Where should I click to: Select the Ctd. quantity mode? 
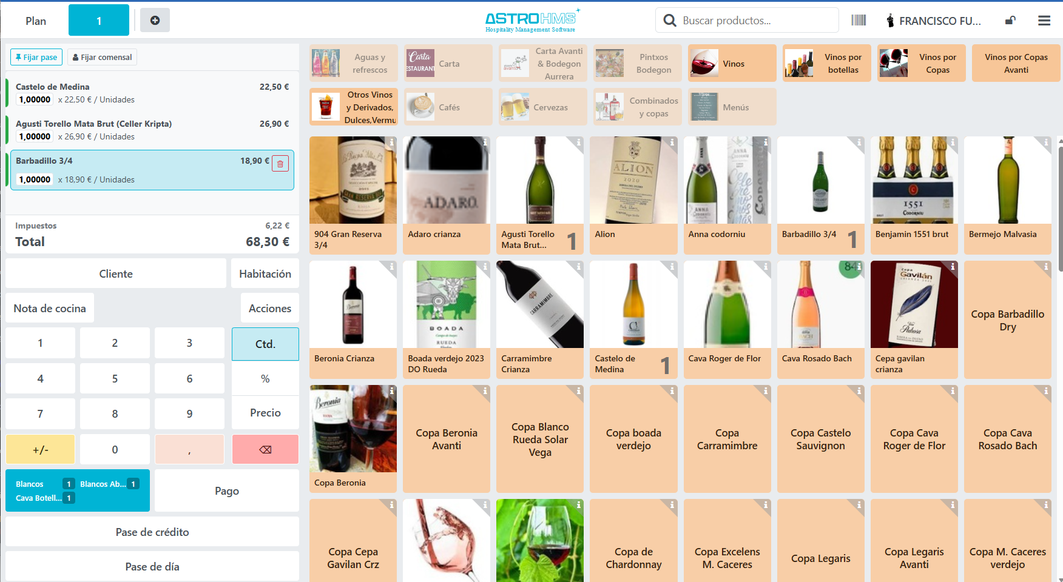point(265,344)
